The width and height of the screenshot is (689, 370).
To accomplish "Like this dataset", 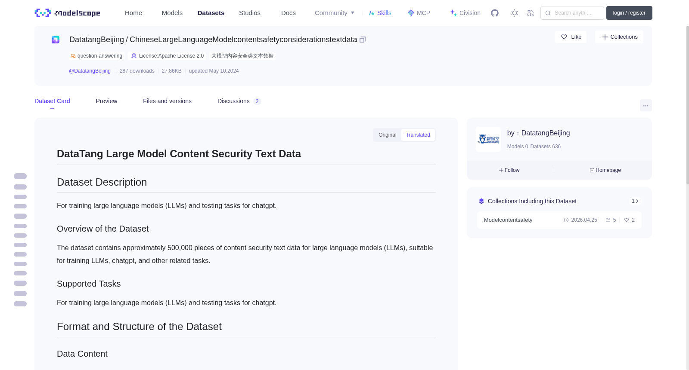I will 571,37.
